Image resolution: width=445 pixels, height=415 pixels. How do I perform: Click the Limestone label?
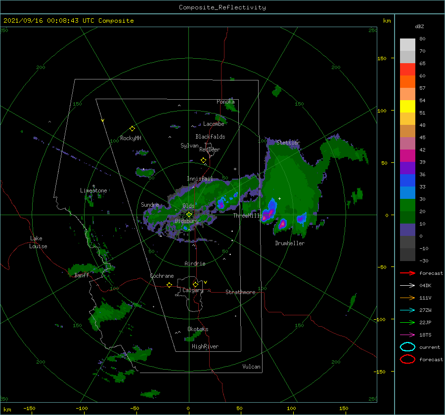coord(93,190)
